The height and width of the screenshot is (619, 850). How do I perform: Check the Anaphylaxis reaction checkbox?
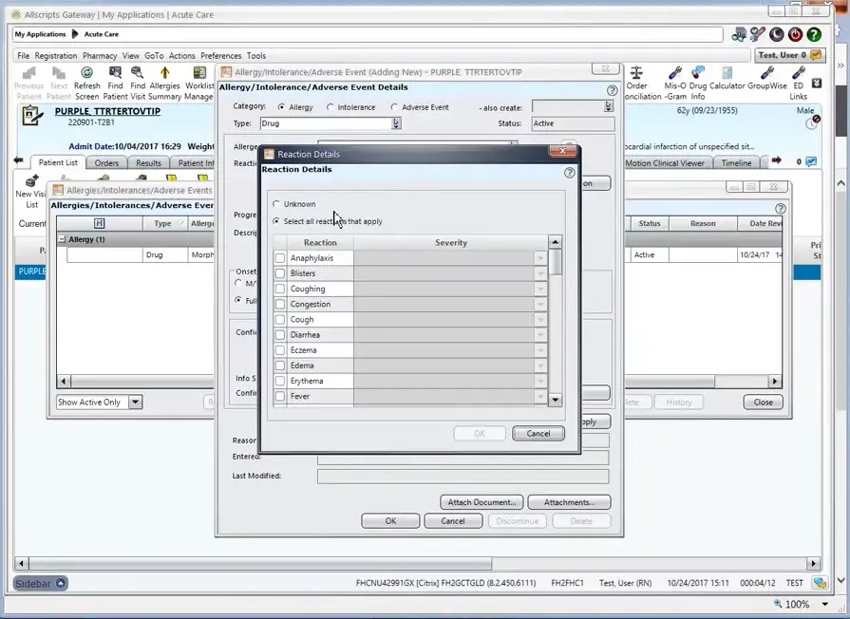click(280, 258)
